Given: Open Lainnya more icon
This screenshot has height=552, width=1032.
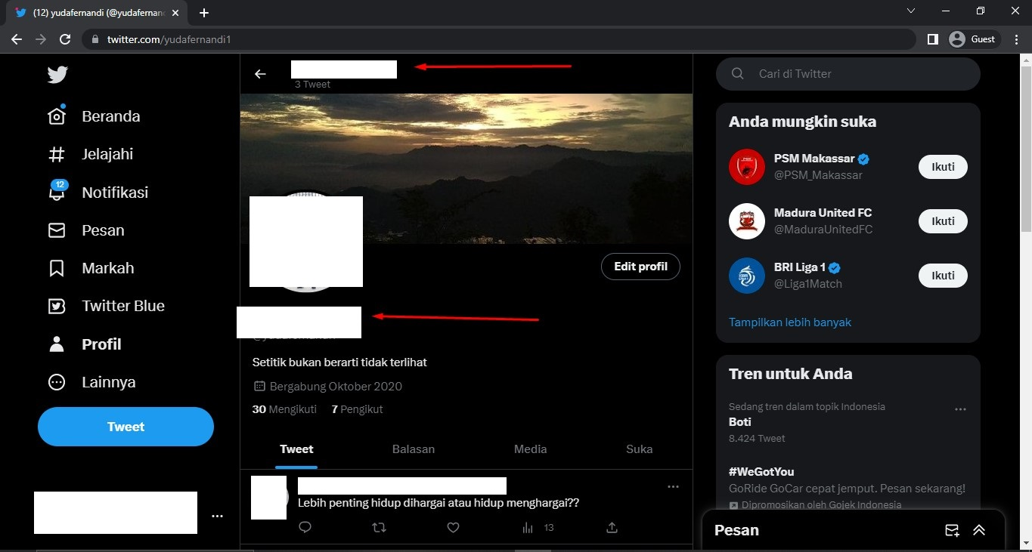Looking at the screenshot, I should click(x=57, y=382).
